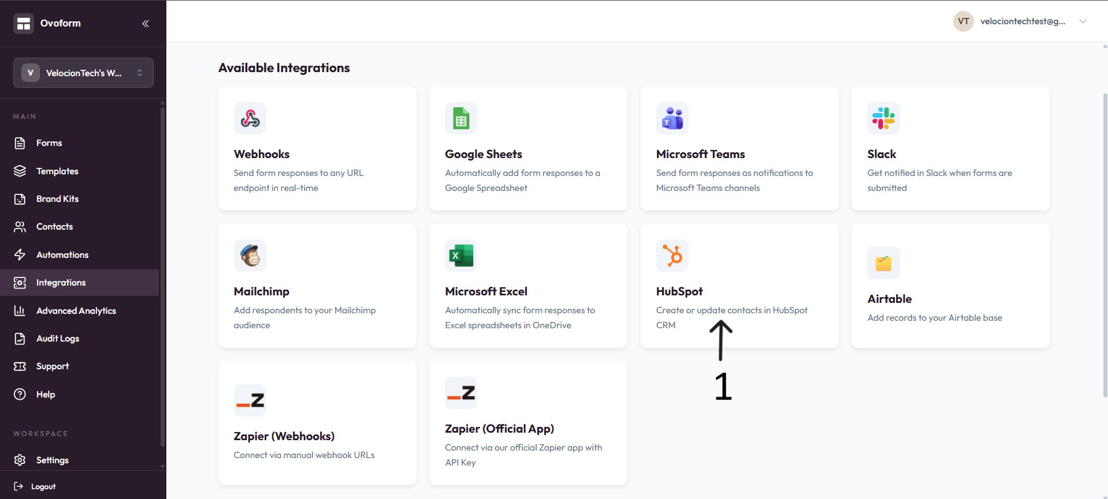This screenshot has height=499, width=1108.
Task: Select the Google Sheets card title
Action: tap(484, 154)
